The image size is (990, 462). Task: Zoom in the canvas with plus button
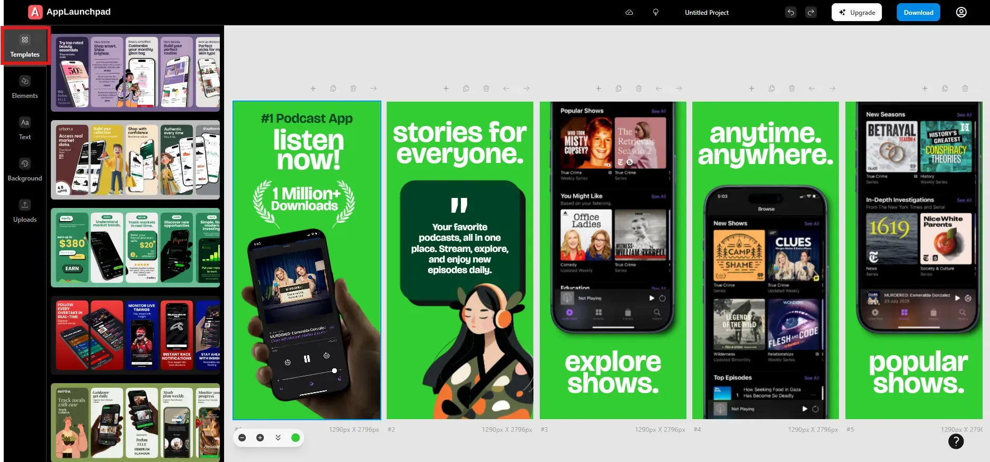(260, 438)
